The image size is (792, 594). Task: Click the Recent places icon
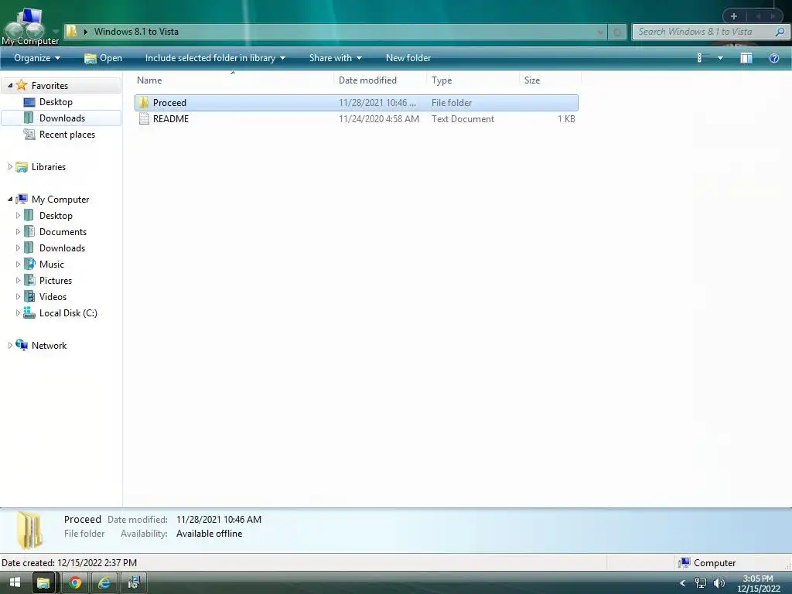[29, 135]
